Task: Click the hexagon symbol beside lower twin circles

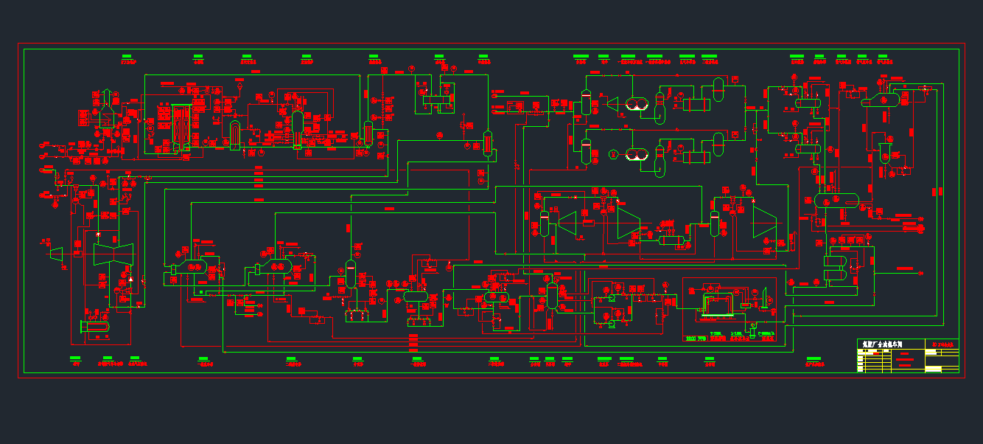Action: point(613,154)
